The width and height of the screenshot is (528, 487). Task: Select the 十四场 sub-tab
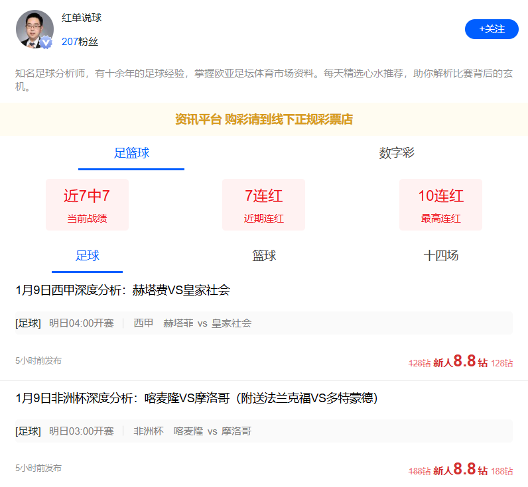440,256
